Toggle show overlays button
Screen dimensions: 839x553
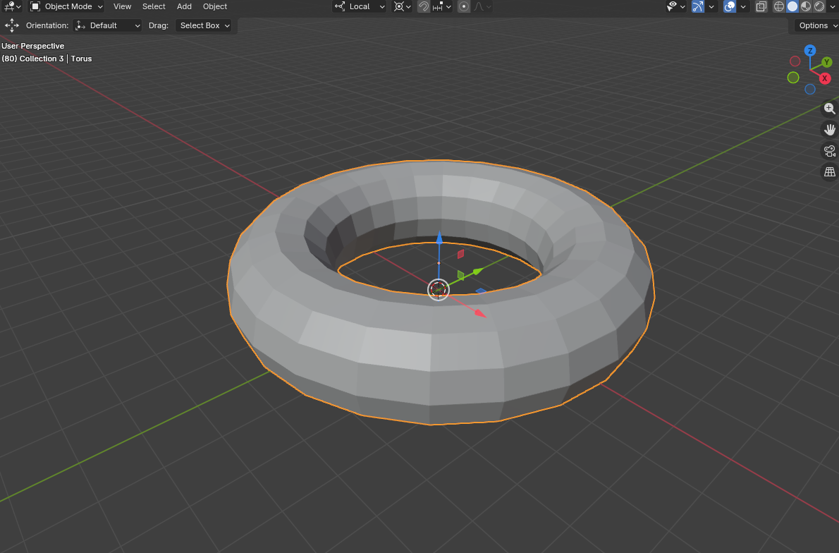730,6
